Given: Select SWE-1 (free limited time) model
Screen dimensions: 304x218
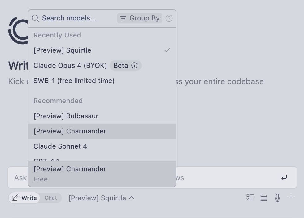Looking at the screenshot, I should coord(74,81).
